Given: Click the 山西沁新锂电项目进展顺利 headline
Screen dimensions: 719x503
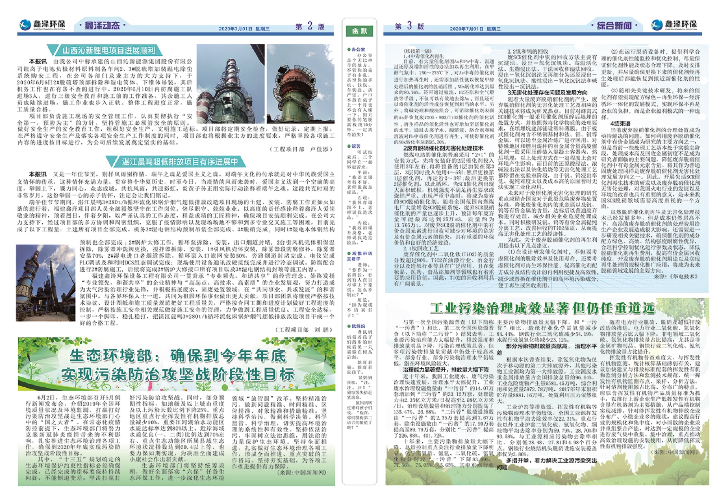Looking at the screenshot, I should [x=109, y=50].
